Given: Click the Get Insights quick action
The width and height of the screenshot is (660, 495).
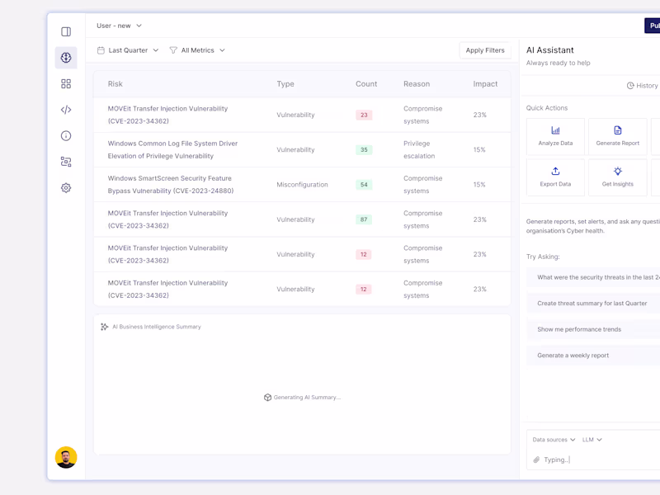Looking at the screenshot, I should click(x=617, y=177).
